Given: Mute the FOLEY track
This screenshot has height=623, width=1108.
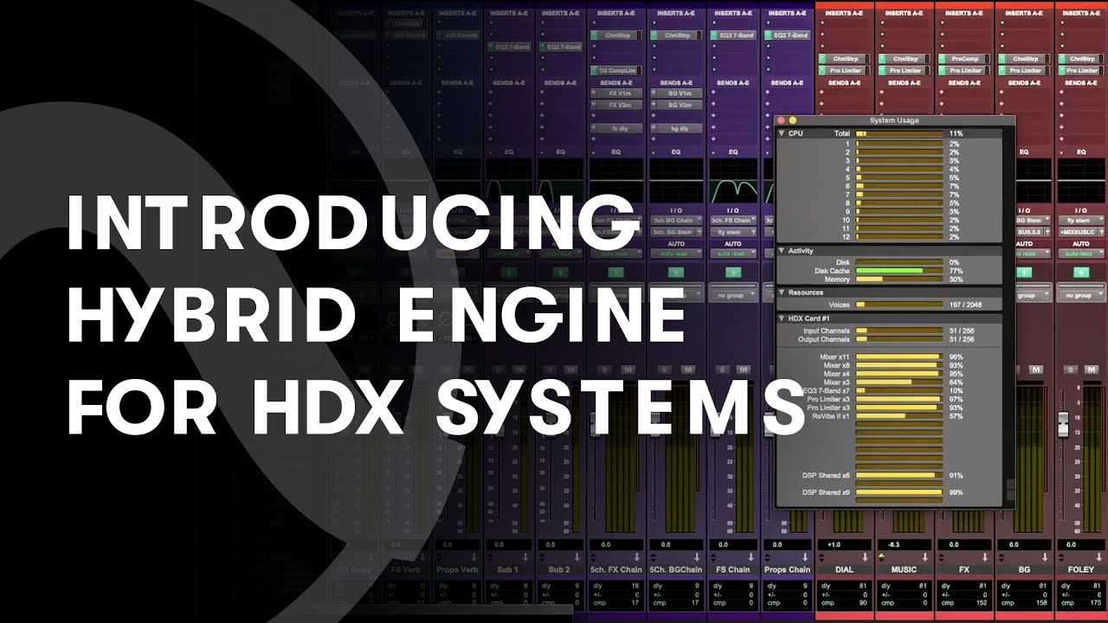Looking at the screenshot, I should point(1092,370).
